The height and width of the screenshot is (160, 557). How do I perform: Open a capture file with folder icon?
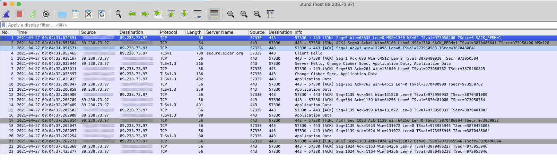(62, 14)
